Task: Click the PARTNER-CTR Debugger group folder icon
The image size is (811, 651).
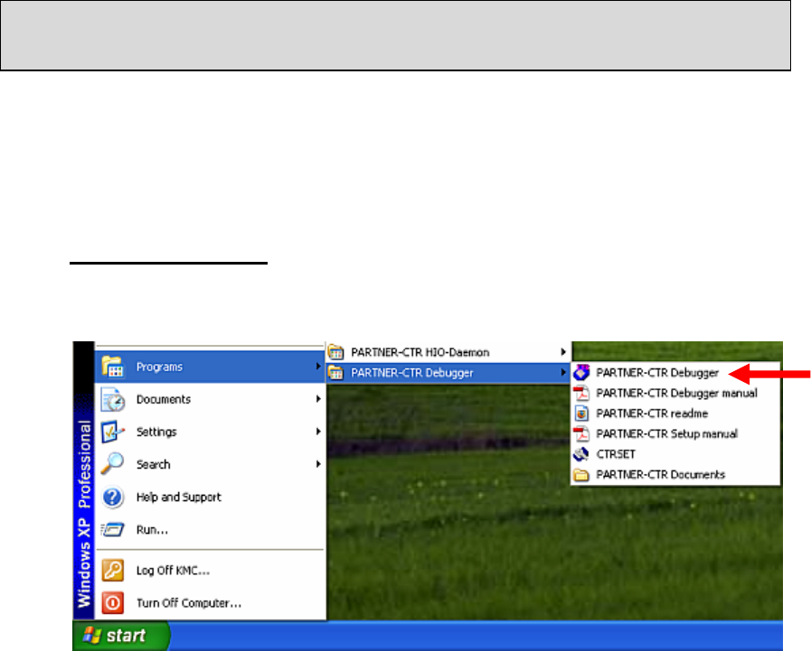Action: click(335, 373)
